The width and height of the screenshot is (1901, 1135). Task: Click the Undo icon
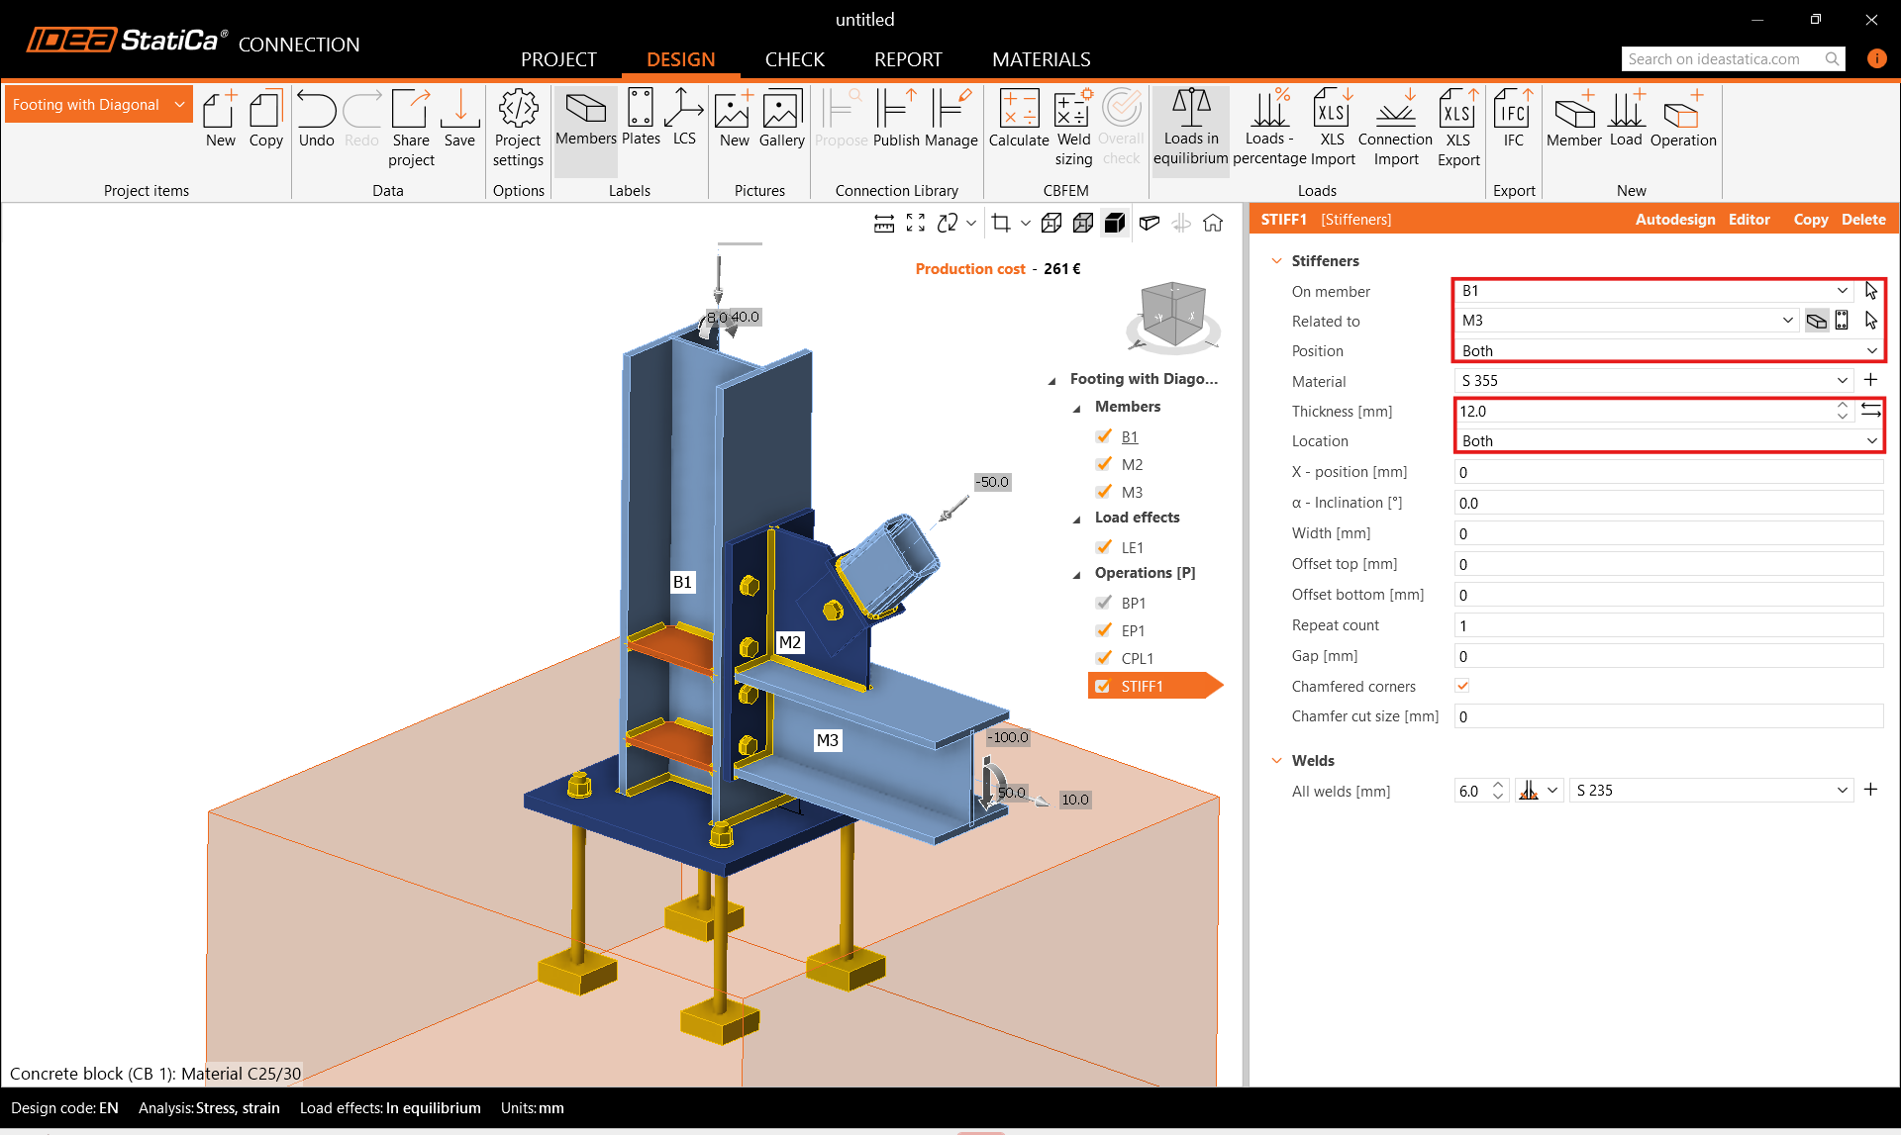pos(317,119)
